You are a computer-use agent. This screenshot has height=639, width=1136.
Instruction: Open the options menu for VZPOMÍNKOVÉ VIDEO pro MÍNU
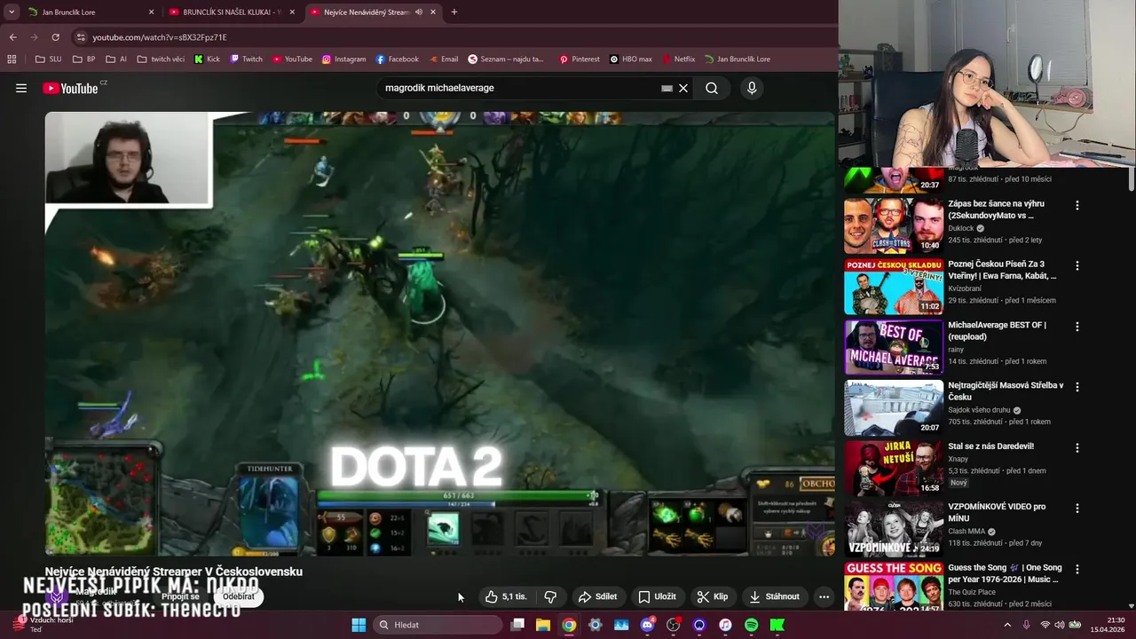pos(1077,509)
